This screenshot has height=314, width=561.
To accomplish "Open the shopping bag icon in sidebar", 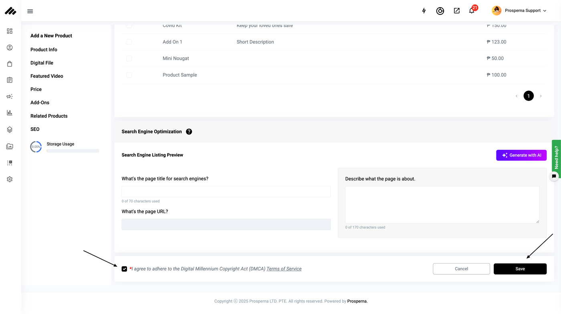I will (x=10, y=64).
